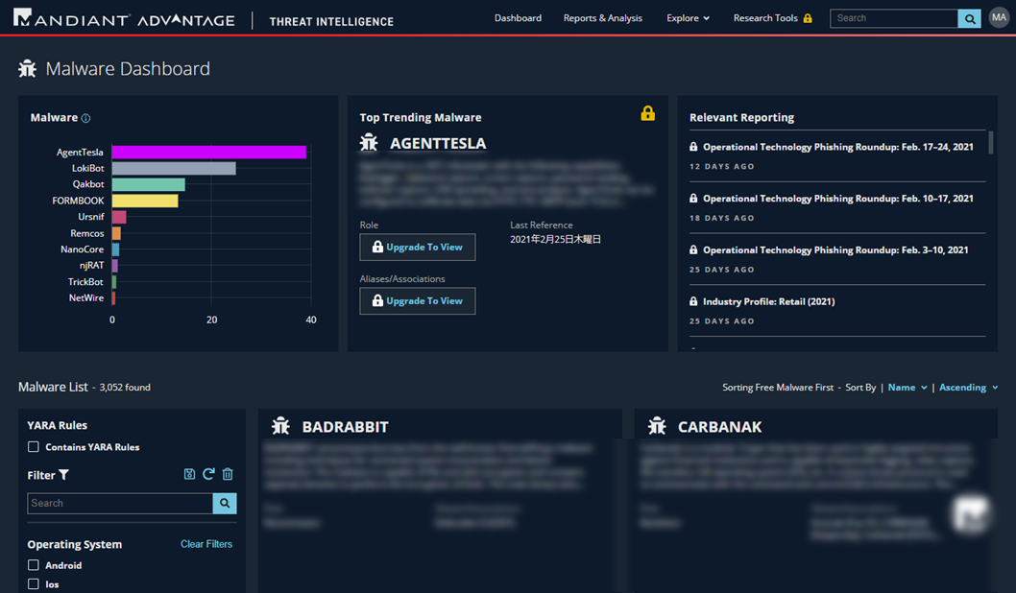This screenshot has height=593, width=1016.
Task: Open the MA user avatar menu
Action: [999, 17]
